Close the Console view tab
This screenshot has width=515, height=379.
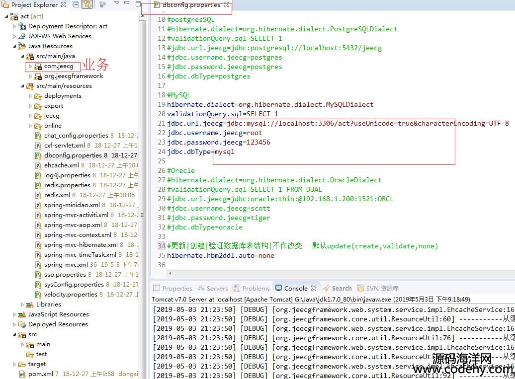(314, 288)
